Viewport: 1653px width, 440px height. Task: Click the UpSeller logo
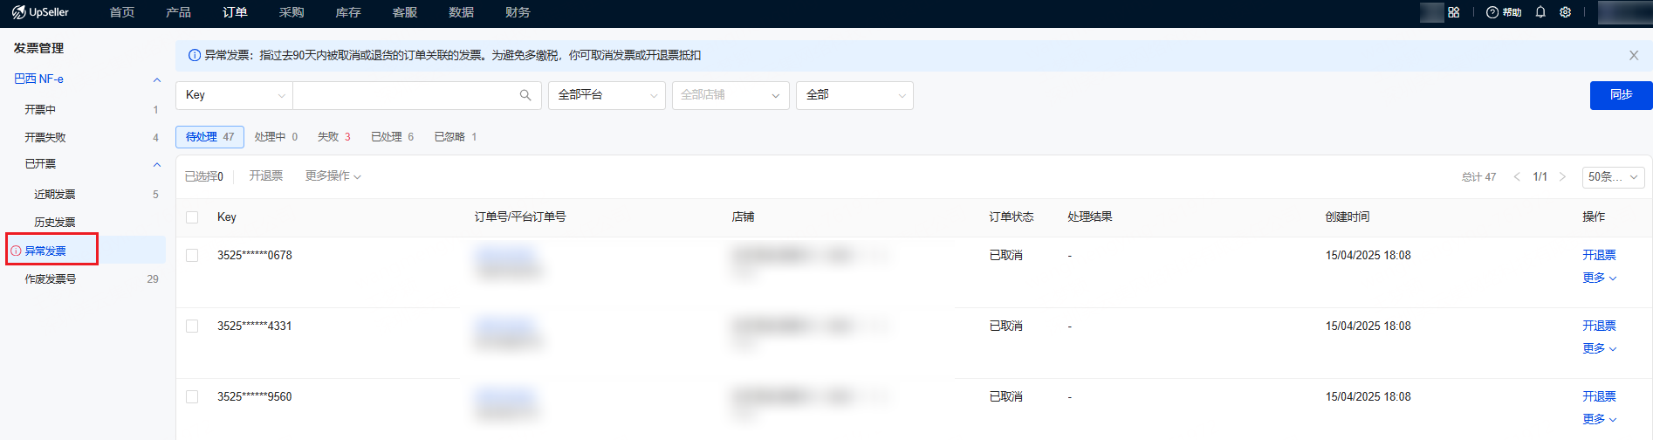tap(40, 12)
